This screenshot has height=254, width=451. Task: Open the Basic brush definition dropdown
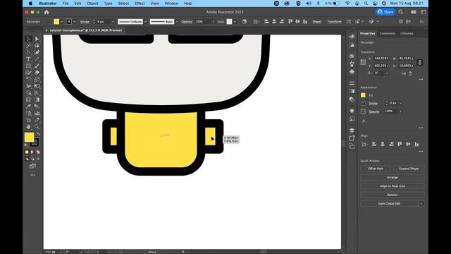tap(177, 22)
